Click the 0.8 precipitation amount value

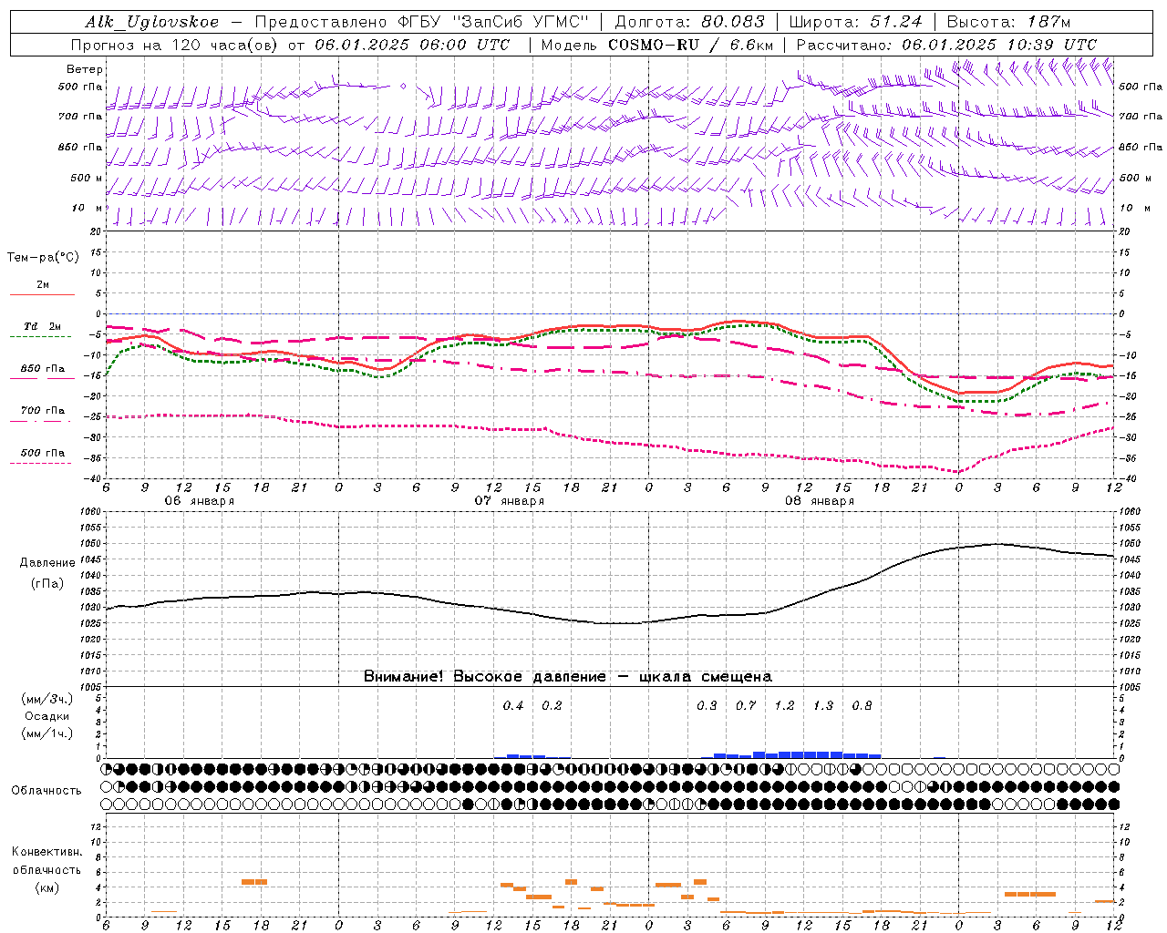pos(862,706)
